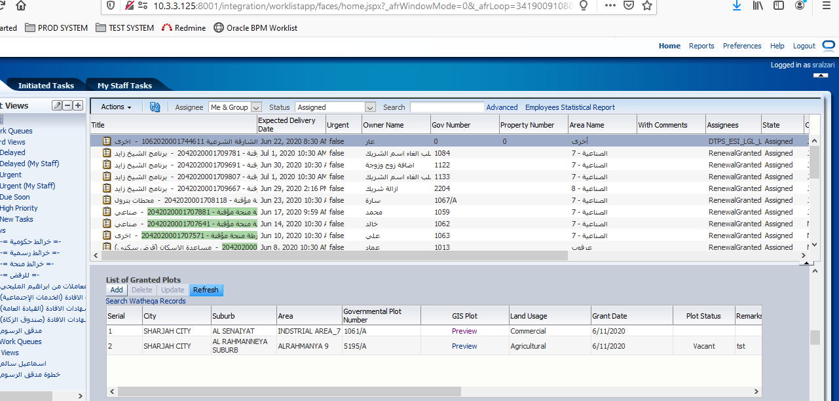Click the task icon on row 204202001707881
This screenshot has height=401, width=839.
point(107,212)
